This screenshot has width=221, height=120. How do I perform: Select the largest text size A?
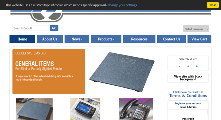197,66
